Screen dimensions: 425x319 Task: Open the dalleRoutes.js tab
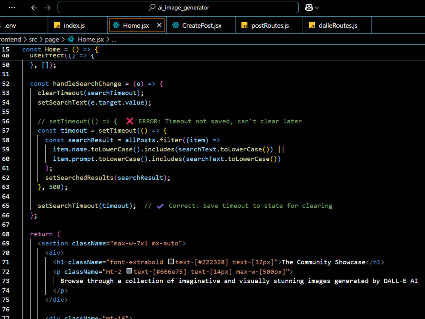point(338,26)
